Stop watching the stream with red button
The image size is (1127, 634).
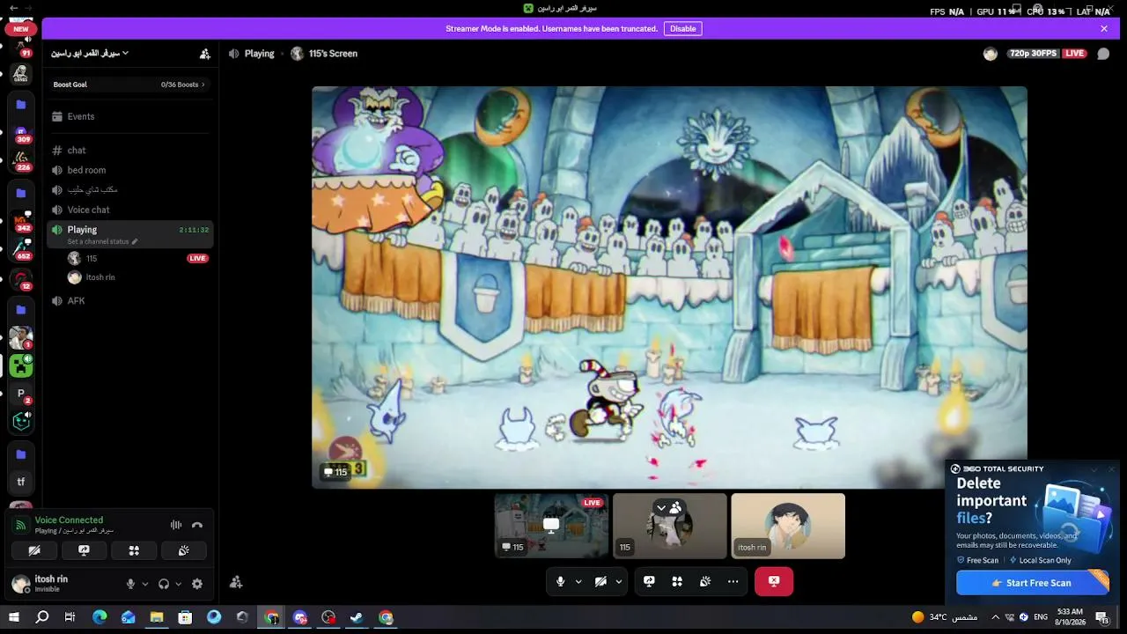coord(774,581)
